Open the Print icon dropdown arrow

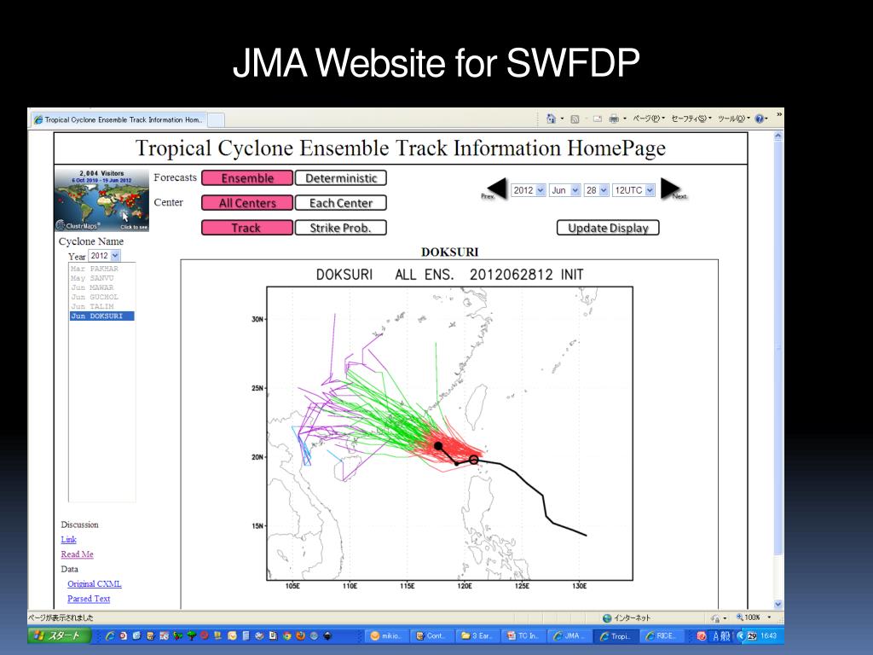pyautogui.click(x=625, y=119)
